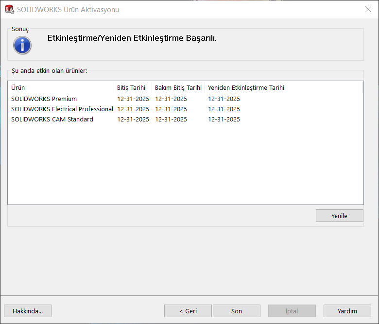
Task: Sort by the Ürün column header
Action: [x=61, y=87]
